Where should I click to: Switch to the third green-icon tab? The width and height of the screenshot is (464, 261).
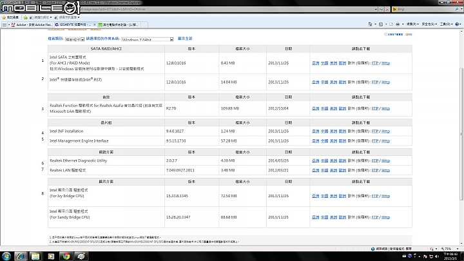click(119, 25)
